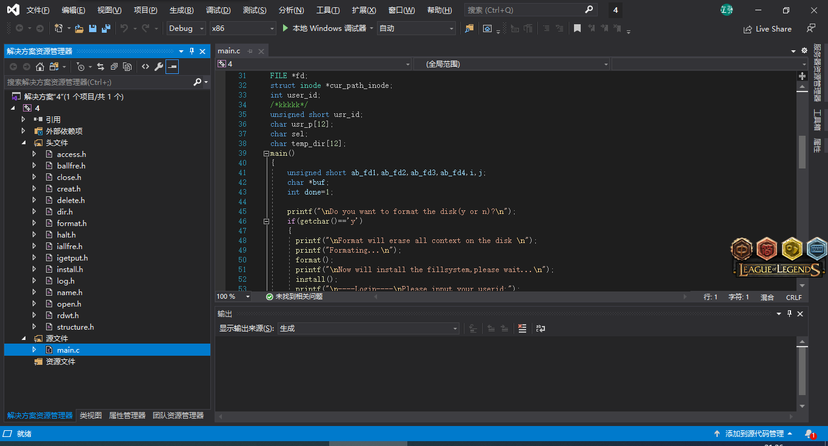828x446 pixels.
Task: Click the Clear All icon in Output
Action: pos(523,328)
